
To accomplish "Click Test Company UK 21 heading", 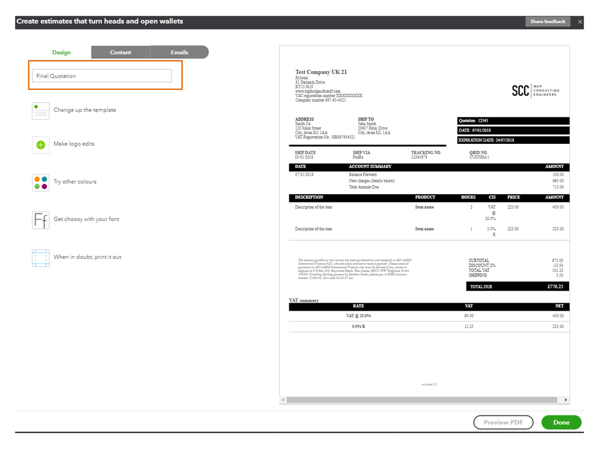I will coord(321,72).
